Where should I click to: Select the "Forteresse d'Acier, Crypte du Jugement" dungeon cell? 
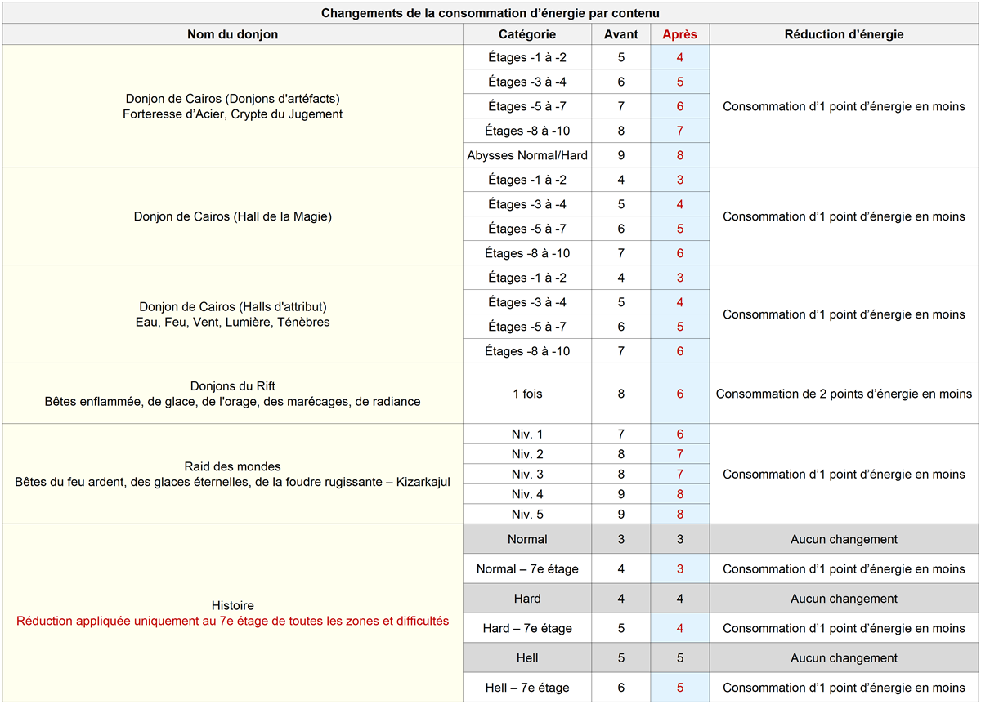click(232, 114)
